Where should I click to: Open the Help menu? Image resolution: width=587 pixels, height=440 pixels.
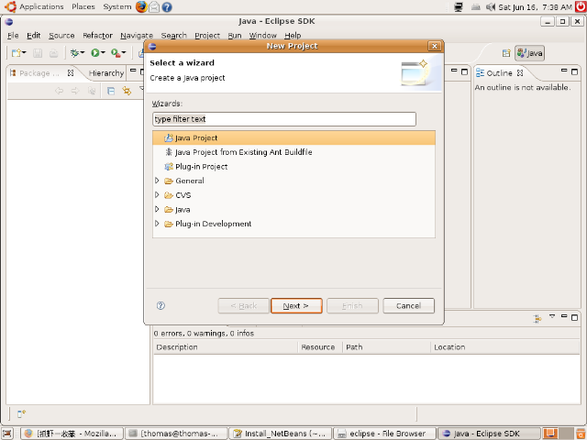coord(293,36)
